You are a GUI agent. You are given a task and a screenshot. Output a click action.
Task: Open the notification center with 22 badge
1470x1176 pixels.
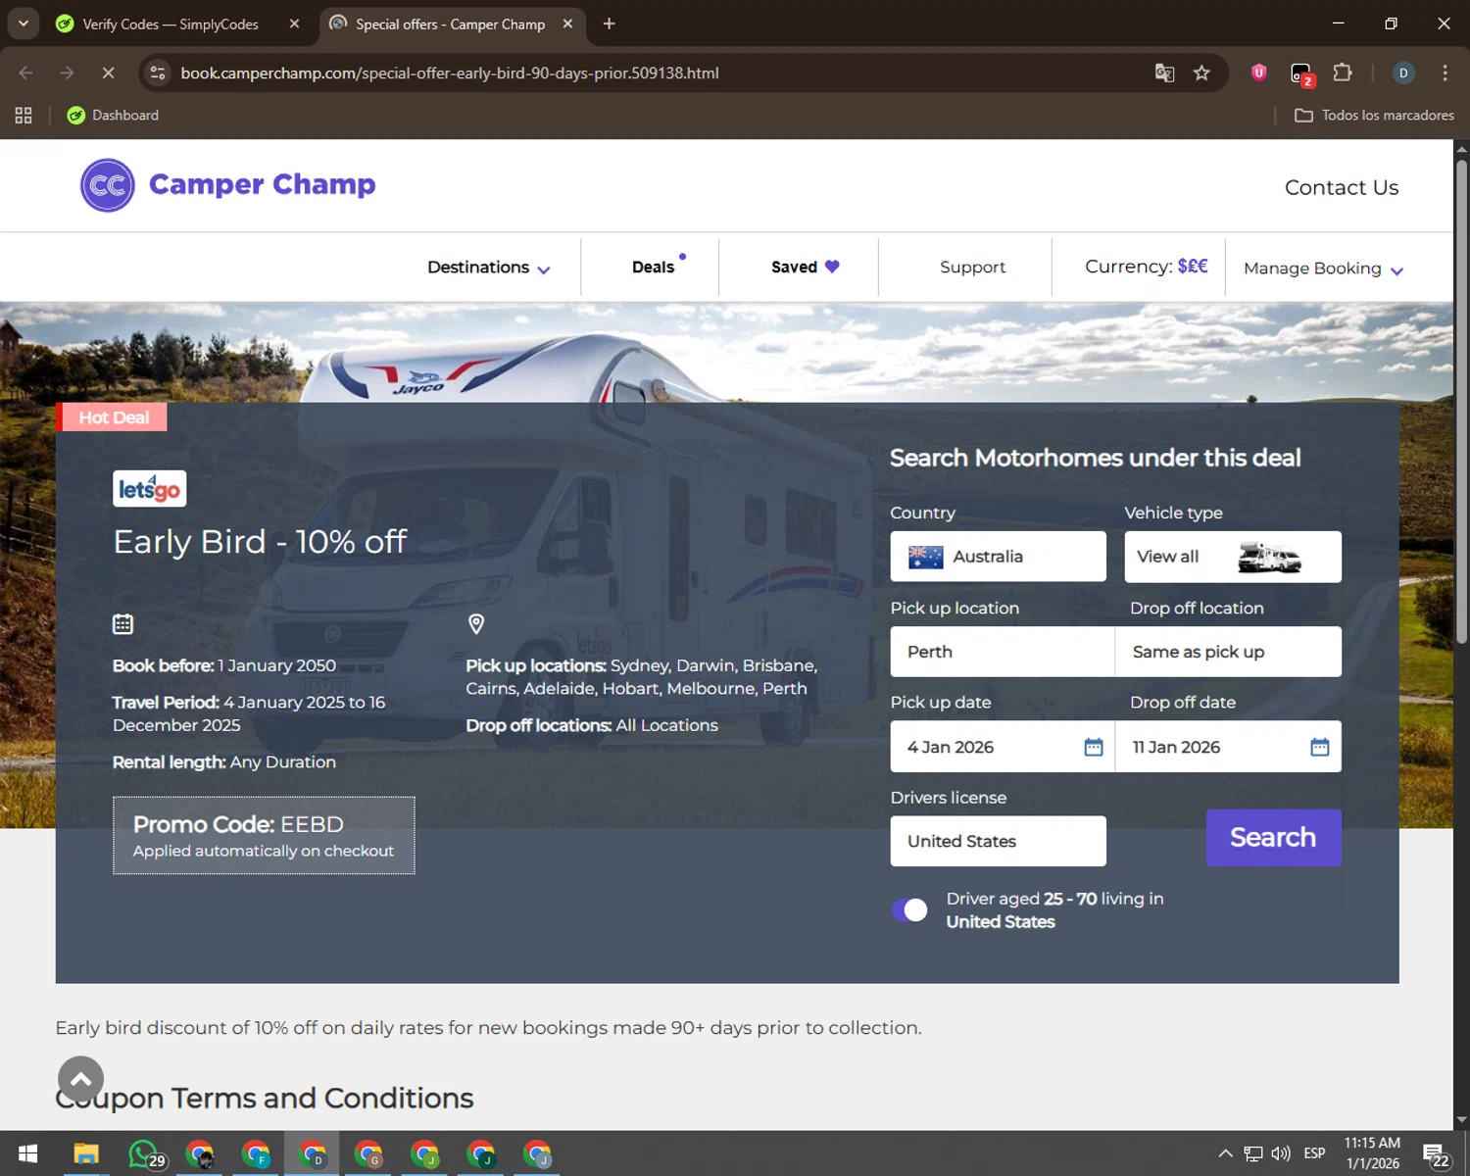pyautogui.click(x=1436, y=1155)
